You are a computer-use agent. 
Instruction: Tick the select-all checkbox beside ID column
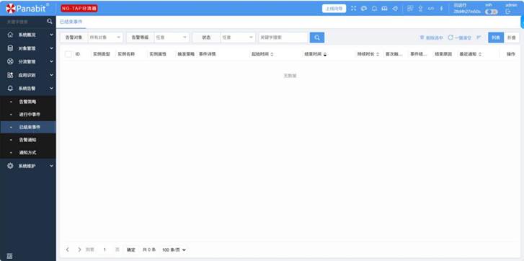pyautogui.click(x=68, y=54)
